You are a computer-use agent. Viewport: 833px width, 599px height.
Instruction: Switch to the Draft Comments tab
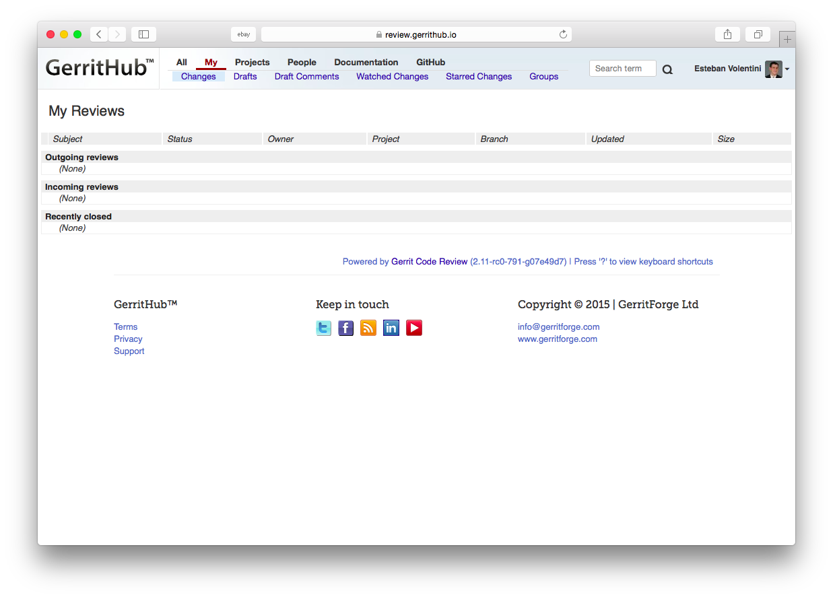point(306,77)
